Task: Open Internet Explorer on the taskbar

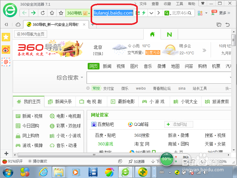Action: (43, 172)
